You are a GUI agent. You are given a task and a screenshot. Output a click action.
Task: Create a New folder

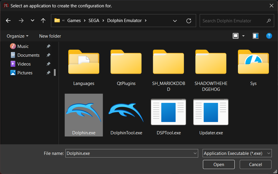[50, 36]
